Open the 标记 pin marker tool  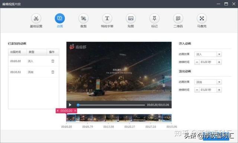tap(154, 19)
